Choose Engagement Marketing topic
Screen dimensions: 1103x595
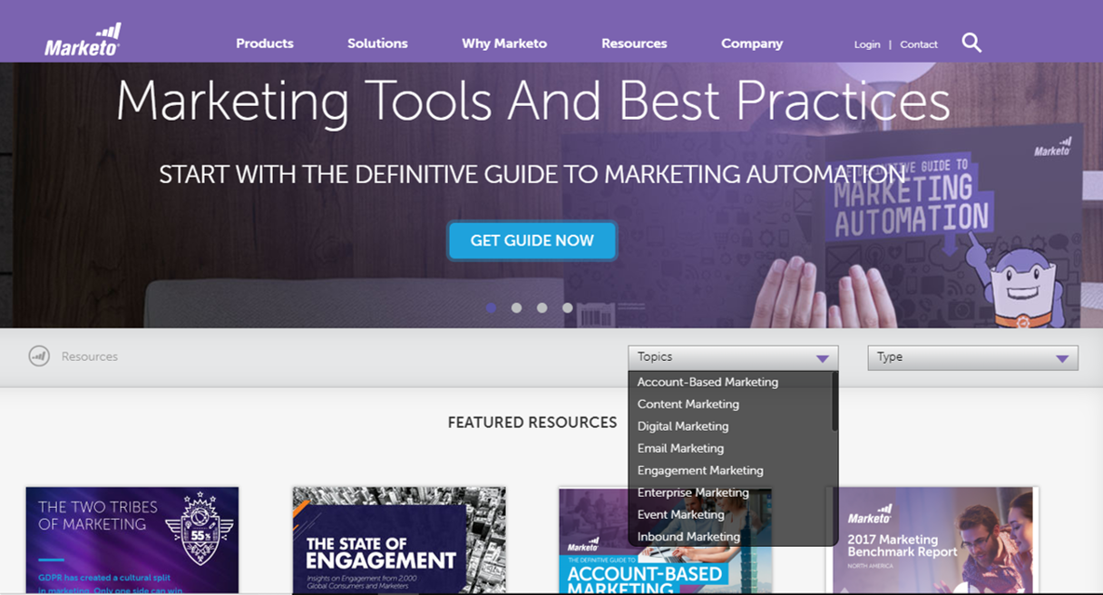pyautogui.click(x=700, y=471)
